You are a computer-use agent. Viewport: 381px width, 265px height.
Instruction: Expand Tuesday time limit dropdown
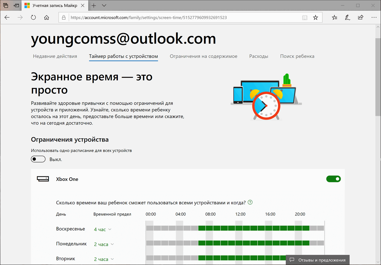tap(104, 259)
